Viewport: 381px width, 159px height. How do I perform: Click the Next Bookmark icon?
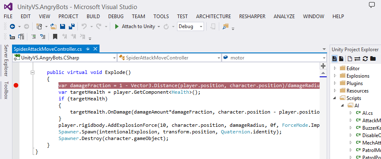73,36
